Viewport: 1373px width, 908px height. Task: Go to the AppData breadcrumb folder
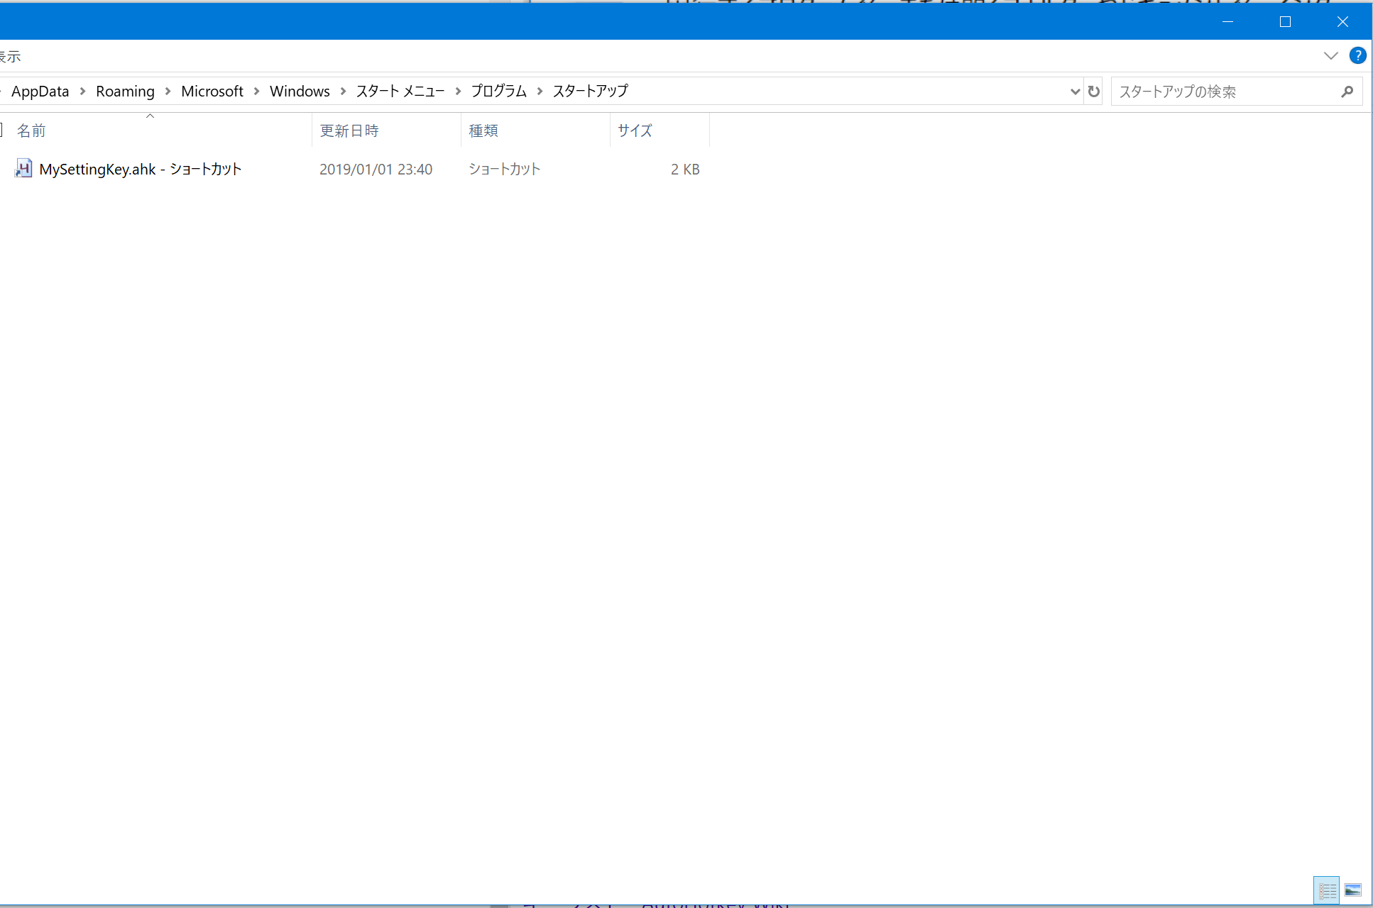pyautogui.click(x=40, y=92)
